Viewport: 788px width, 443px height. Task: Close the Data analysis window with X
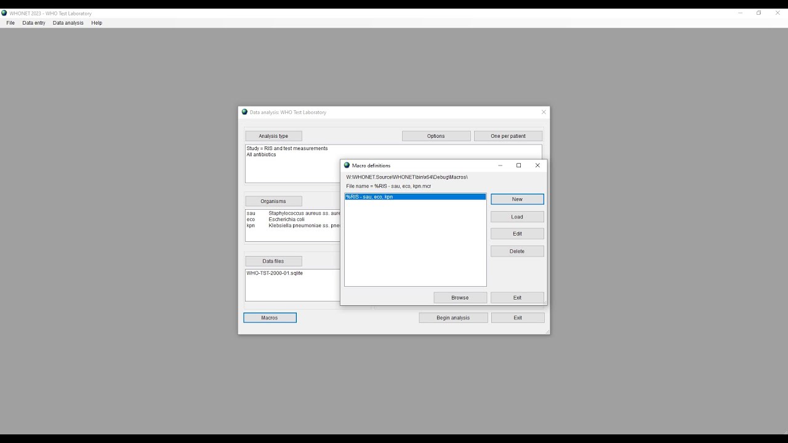(544, 112)
